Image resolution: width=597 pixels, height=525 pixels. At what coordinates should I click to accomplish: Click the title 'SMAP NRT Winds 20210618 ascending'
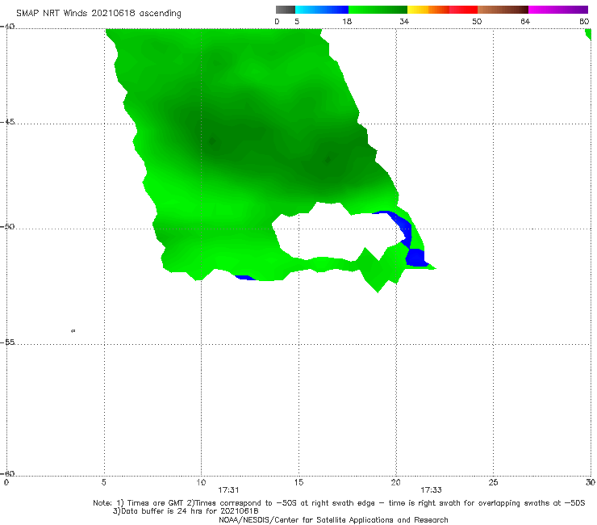tap(98, 13)
